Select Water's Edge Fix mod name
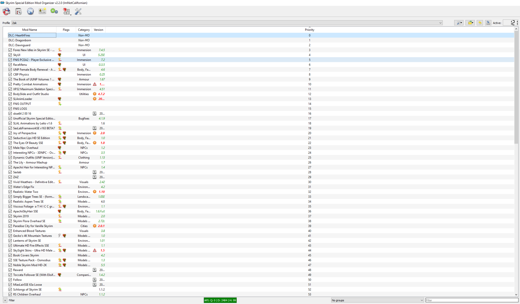 [24, 187]
